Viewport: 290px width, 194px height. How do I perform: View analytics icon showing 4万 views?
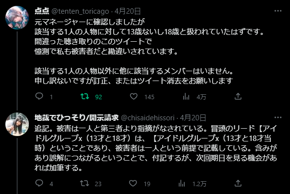186,96
